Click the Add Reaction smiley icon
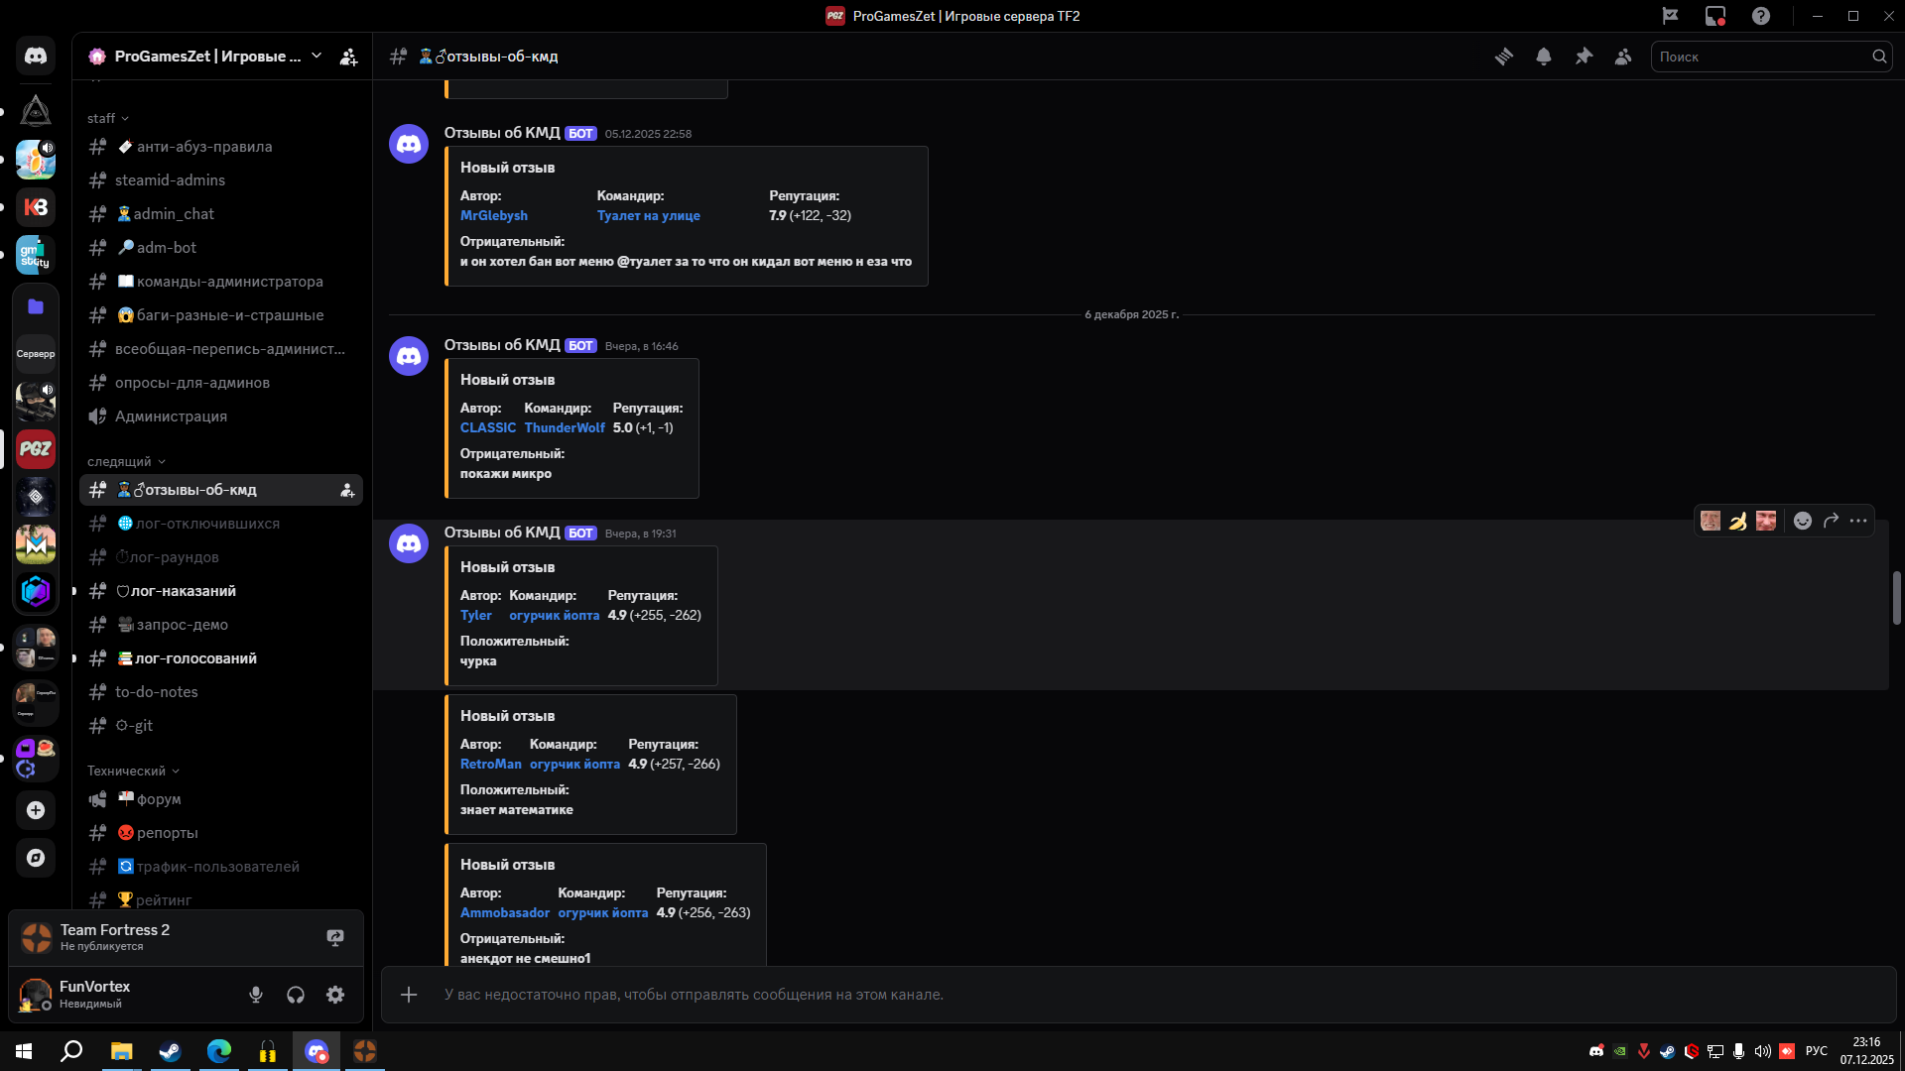The width and height of the screenshot is (1905, 1071). click(x=1803, y=521)
